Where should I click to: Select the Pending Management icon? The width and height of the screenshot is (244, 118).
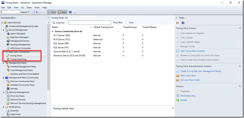[x=8, y=45]
